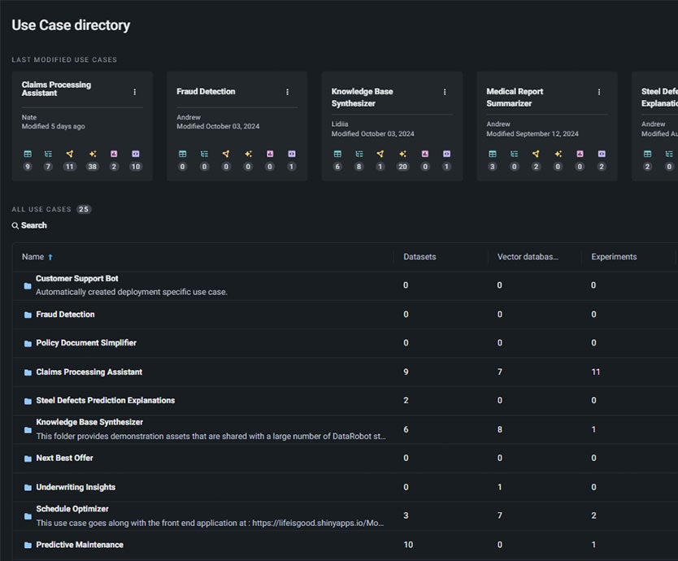678x561 pixels.
Task: Click datasets icon on Medical Report Summarizer card
Action: coord(493,154)
